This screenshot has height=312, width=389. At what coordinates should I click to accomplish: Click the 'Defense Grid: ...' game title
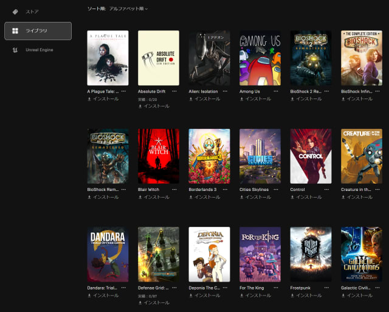(x=153, y=288)
